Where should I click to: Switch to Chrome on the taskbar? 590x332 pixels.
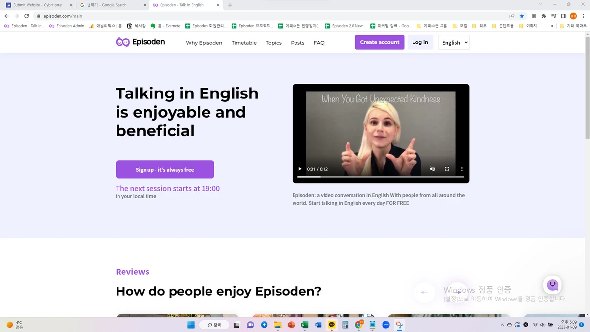point(359,325)
